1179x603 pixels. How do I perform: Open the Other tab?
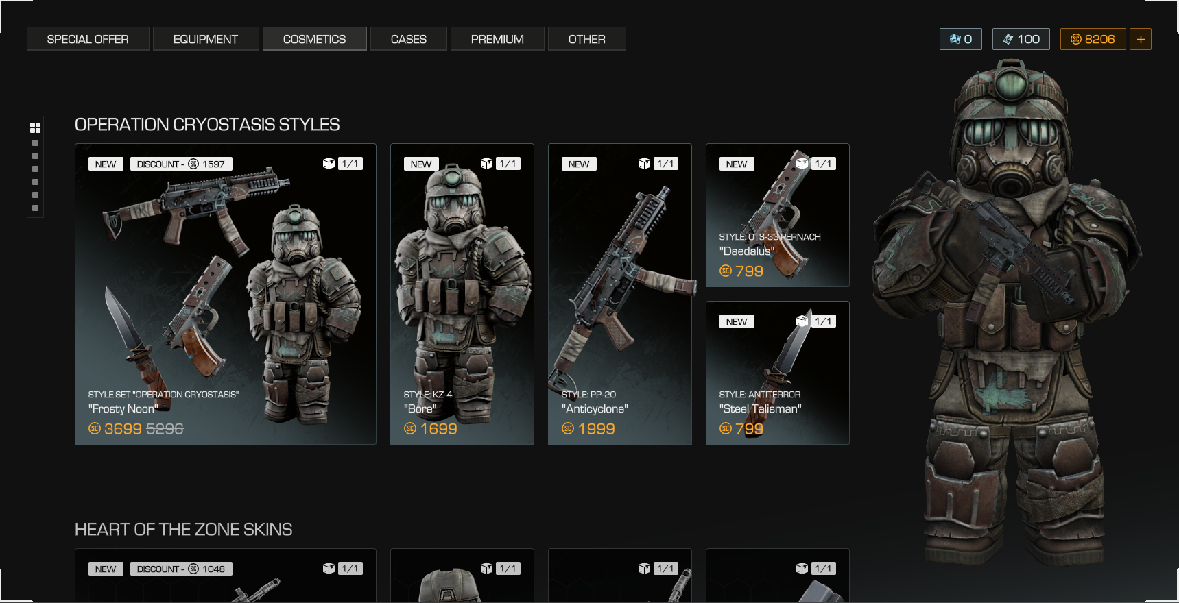[587, 39]
